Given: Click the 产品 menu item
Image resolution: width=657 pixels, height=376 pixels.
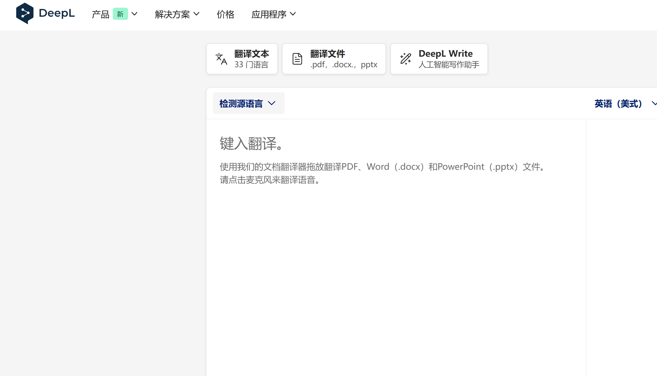Looking at the screenshot, I should pyautogui.click(x=100, y=14).
